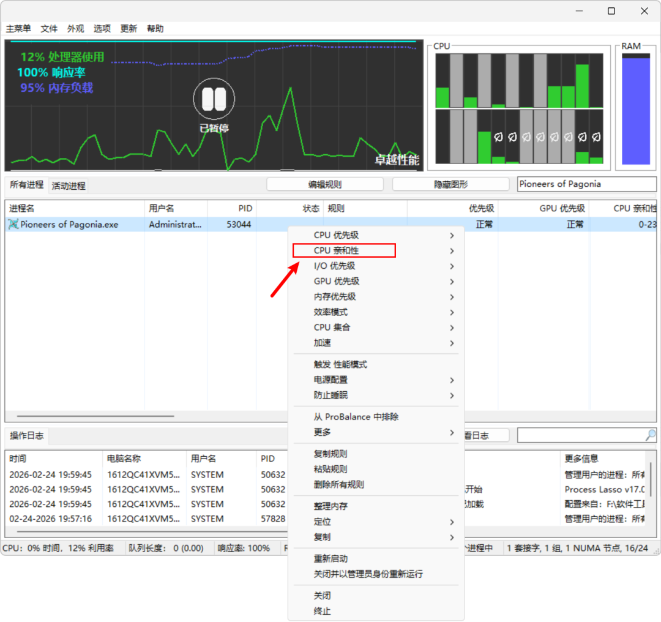Sort by 规则 column header
Screen dimensions: 661x622
pos(365,208)
